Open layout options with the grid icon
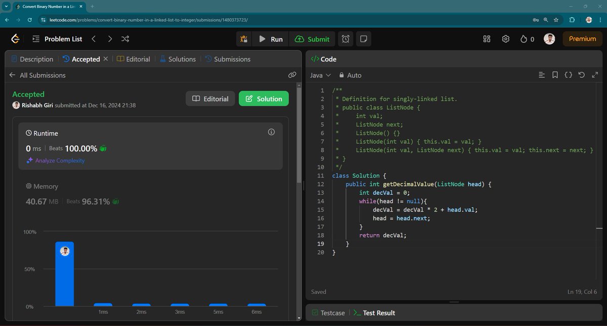607x326 pixels. pos(486,38)
